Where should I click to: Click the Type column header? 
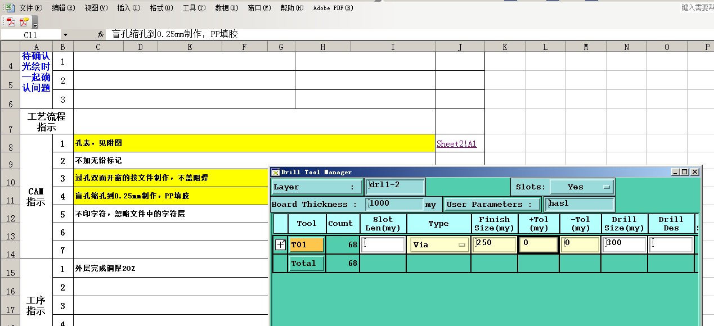click(438, 224)
